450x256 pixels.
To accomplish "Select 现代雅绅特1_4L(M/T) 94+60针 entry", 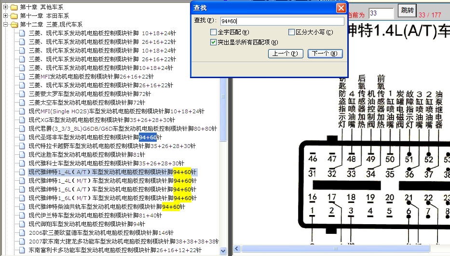I will [113, 181].
